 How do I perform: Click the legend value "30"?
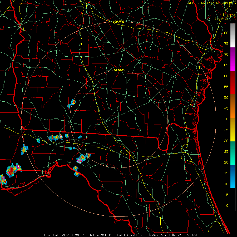click(226, 141)
